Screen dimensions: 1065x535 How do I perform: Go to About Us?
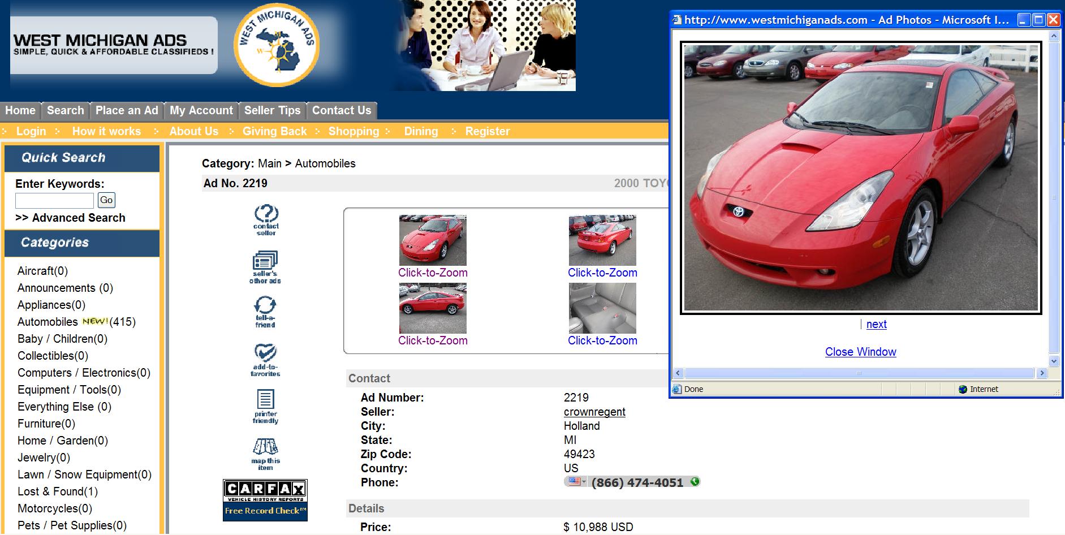(194, 131)
